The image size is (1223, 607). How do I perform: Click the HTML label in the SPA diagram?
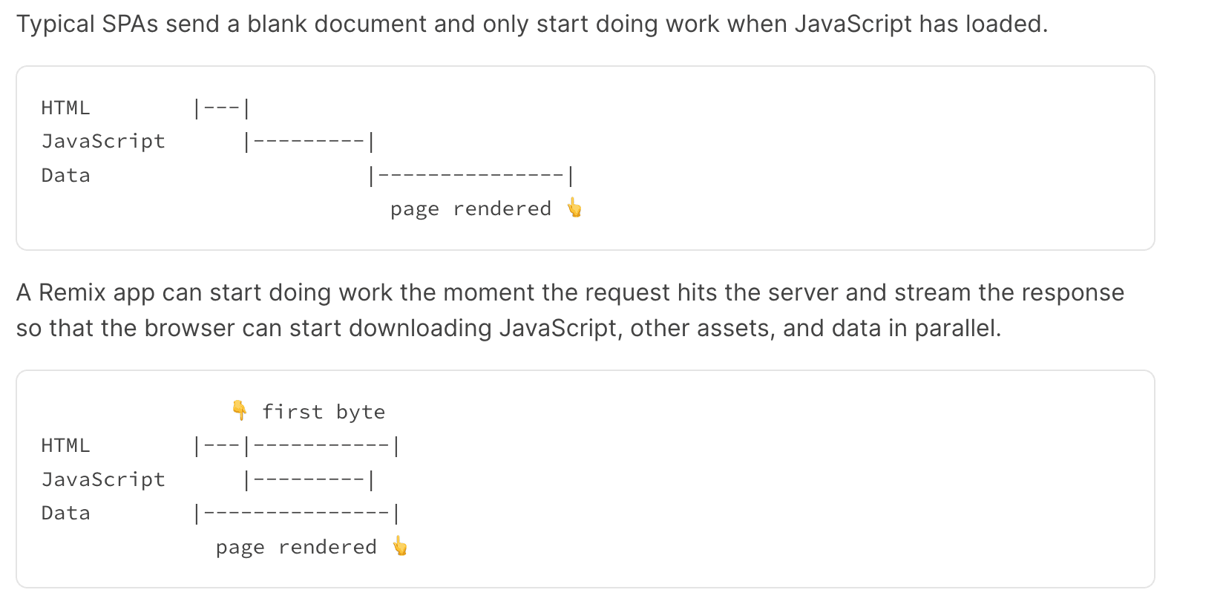pyautogui.click(x=65, y=108)
